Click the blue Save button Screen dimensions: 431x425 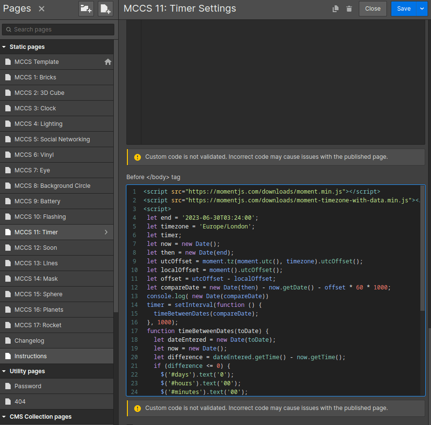(403, 9)
